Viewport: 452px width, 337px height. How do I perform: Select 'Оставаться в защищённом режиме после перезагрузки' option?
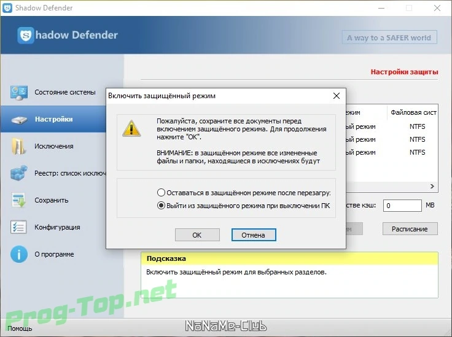click(244, 192)
